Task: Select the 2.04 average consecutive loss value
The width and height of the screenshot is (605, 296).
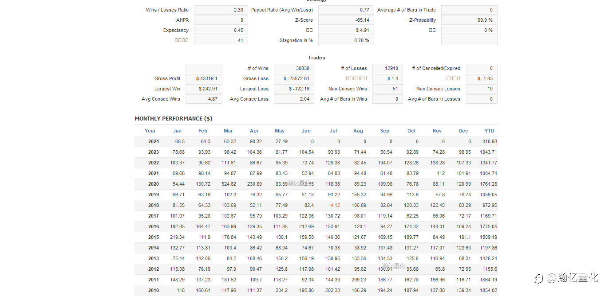Action: 294,99
